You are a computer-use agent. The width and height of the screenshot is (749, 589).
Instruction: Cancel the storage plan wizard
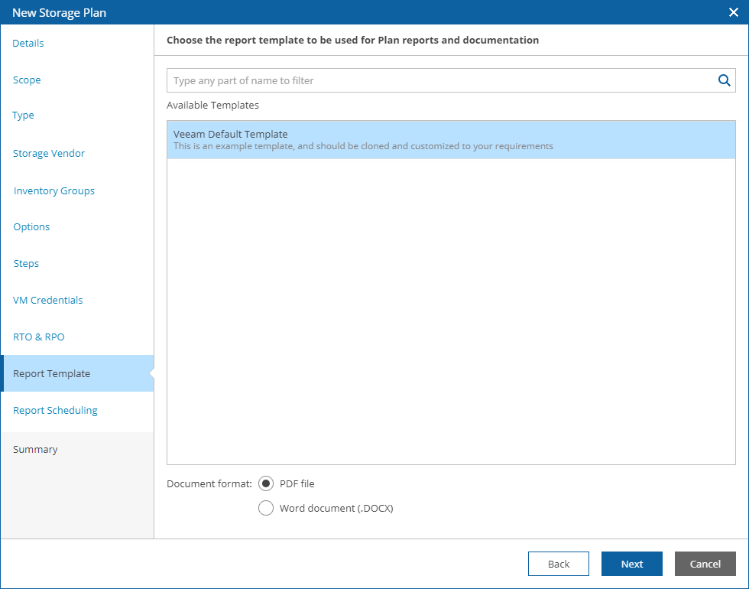point(705,564)
